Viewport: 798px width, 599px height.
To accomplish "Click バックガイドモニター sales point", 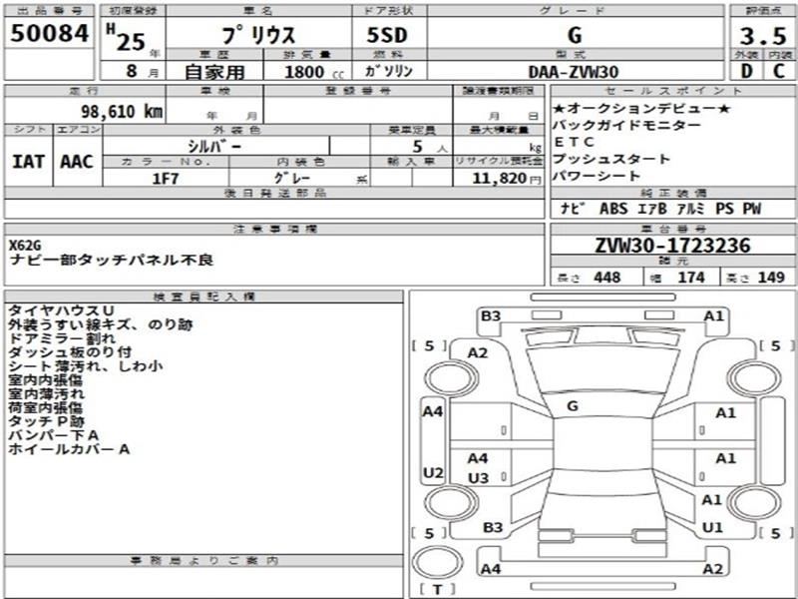I will [626, 126].
